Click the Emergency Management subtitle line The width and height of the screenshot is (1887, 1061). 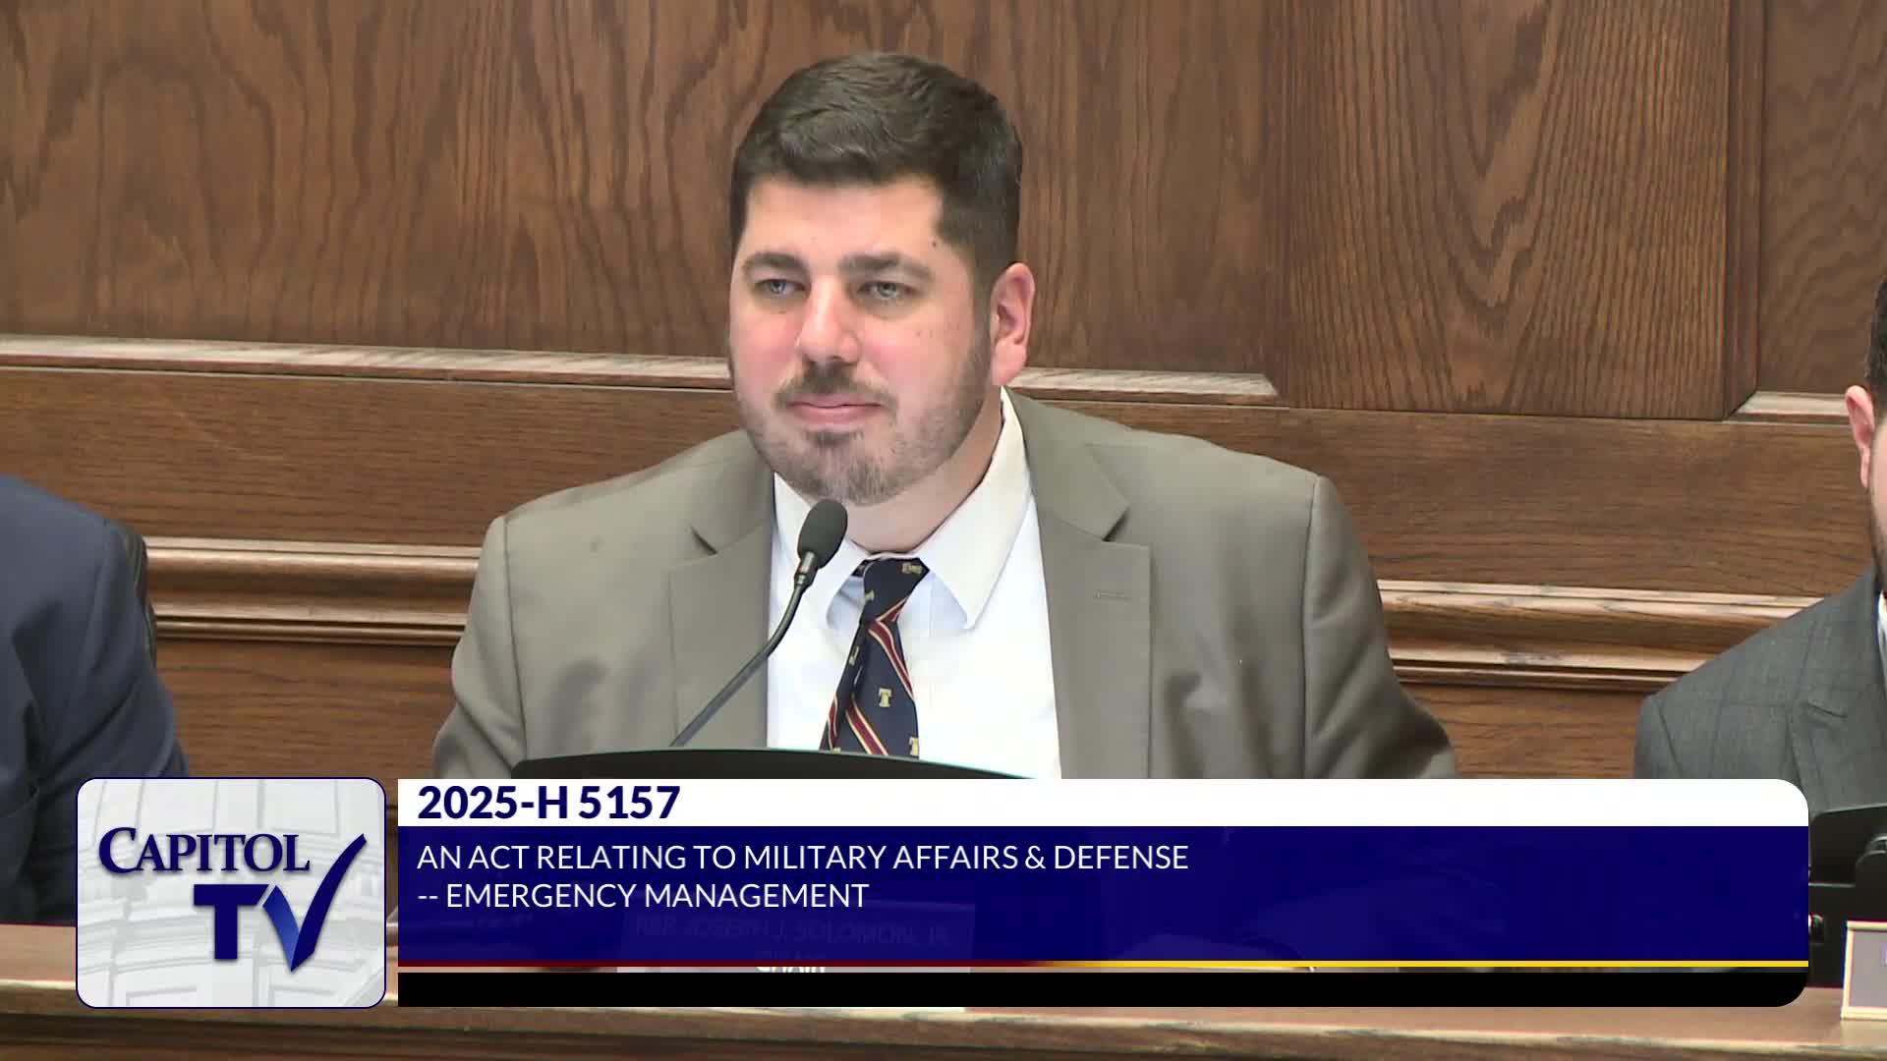click(644, 896)
